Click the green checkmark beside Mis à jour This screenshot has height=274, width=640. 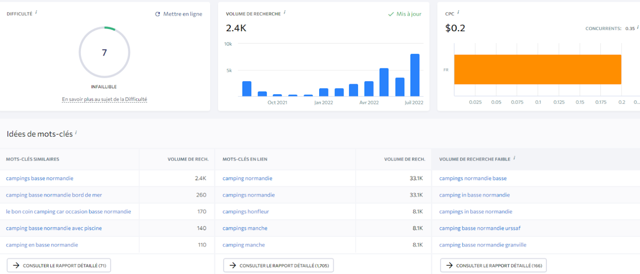point(391,14)
